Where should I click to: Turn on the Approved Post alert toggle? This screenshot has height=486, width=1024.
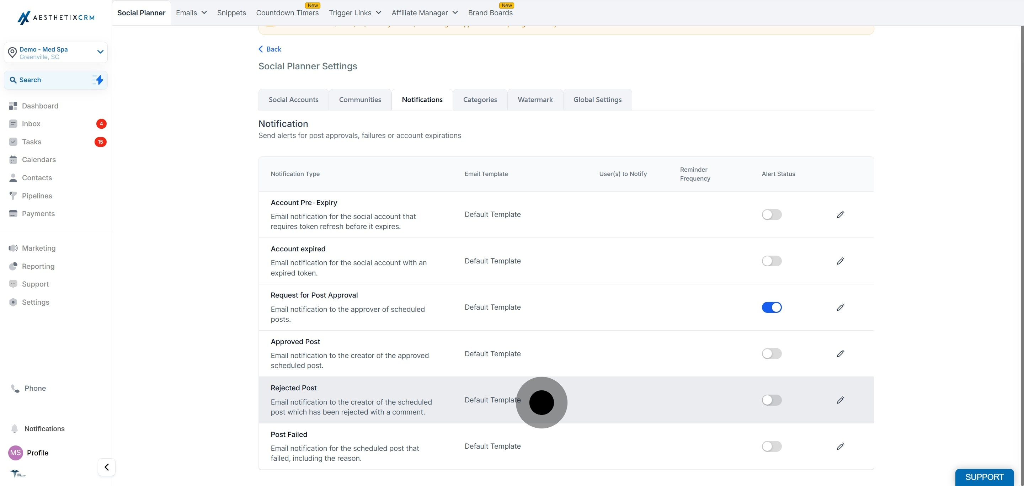tap(772, 354)
